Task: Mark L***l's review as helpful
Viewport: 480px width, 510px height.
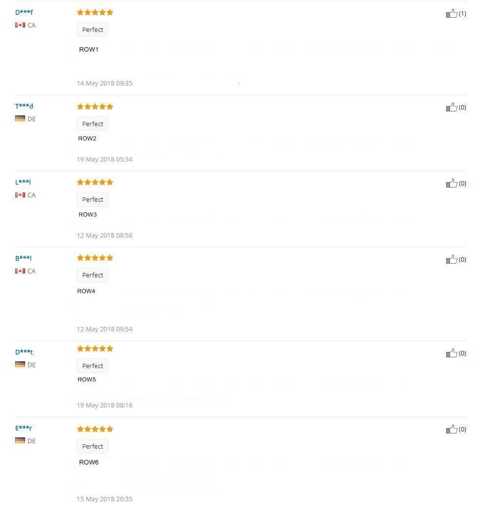Action: [x=452, y=183]
